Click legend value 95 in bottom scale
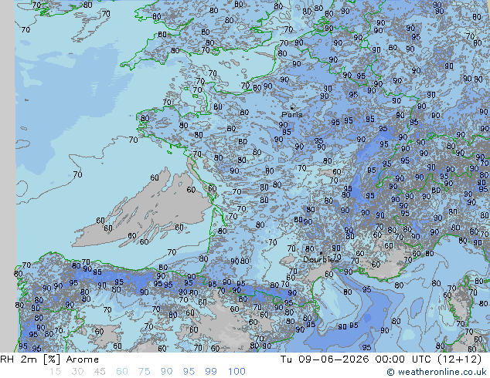 (189, 372)
